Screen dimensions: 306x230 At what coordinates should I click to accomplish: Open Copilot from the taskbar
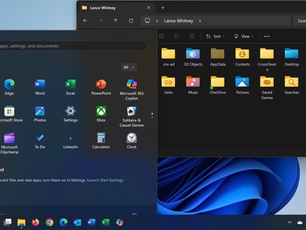click(120, 223)
